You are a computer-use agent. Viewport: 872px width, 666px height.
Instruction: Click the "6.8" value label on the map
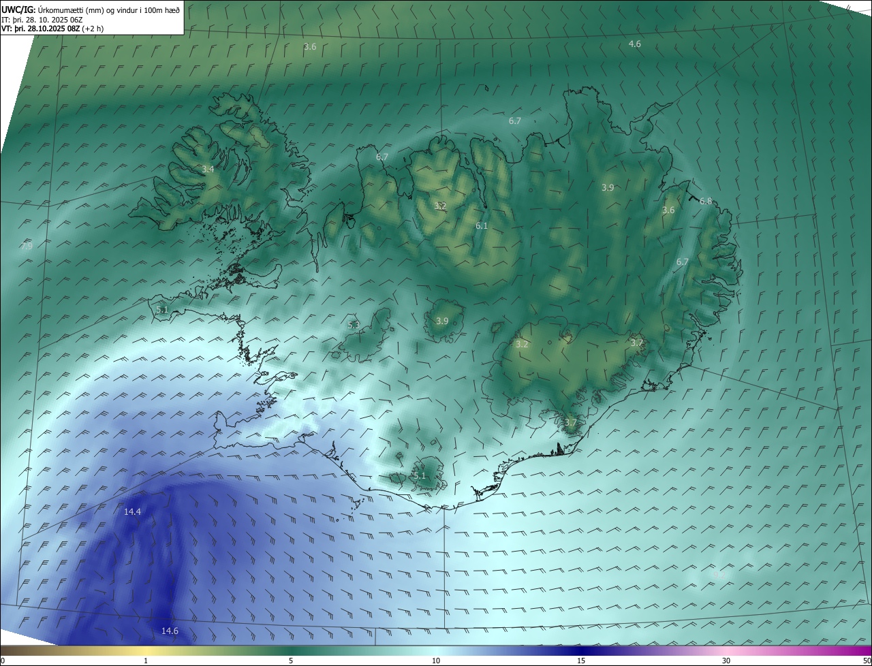[x=706, y=201]
